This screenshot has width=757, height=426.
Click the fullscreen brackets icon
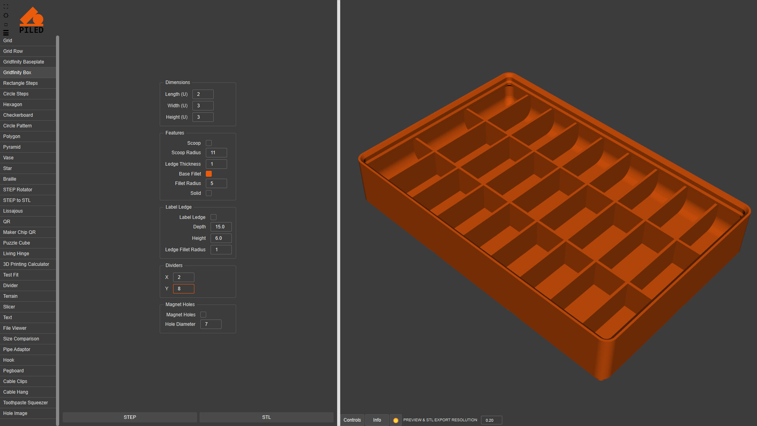point(6,7)
